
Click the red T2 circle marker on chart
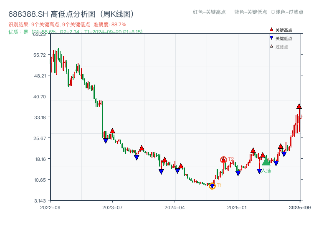click(223, 160)
